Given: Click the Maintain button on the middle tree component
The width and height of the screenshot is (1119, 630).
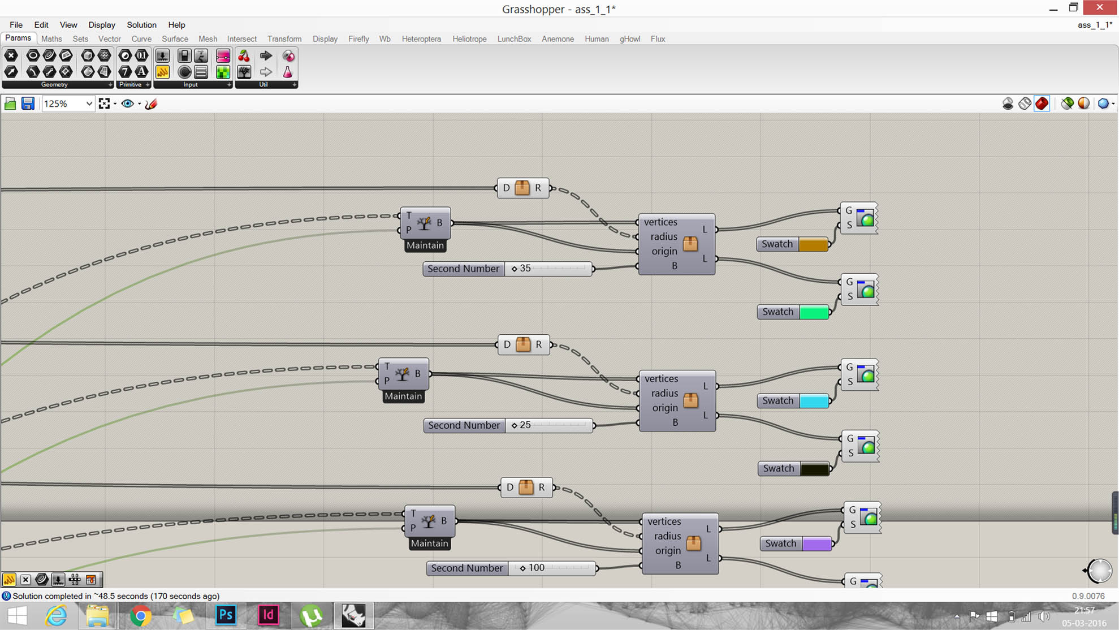Looking at the screenshot, I should coord(403,396).
